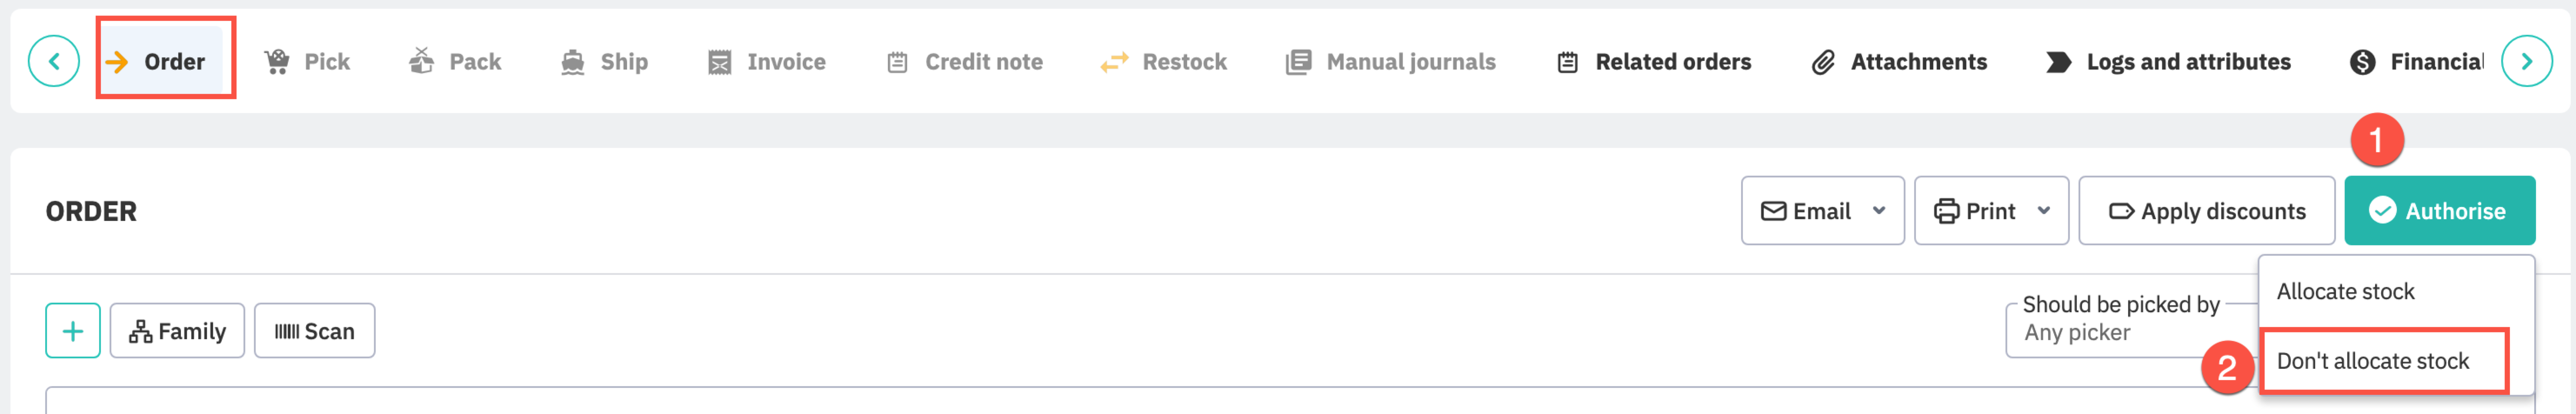
Task: Click the Pack box icon
Action: (422, 62)
